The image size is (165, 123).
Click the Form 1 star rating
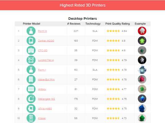pos(113,70)
